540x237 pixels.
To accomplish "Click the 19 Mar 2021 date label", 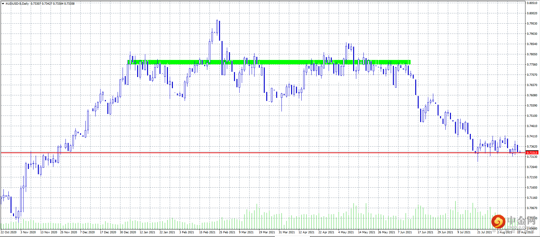I will click(x=267, y=232).
